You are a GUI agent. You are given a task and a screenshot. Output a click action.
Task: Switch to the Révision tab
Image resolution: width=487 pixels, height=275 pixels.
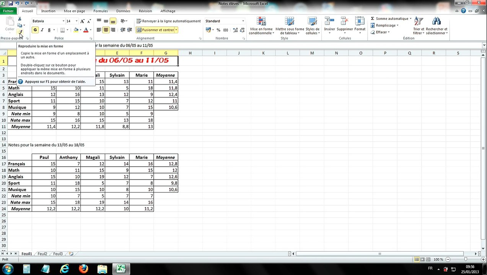point(145,11)
